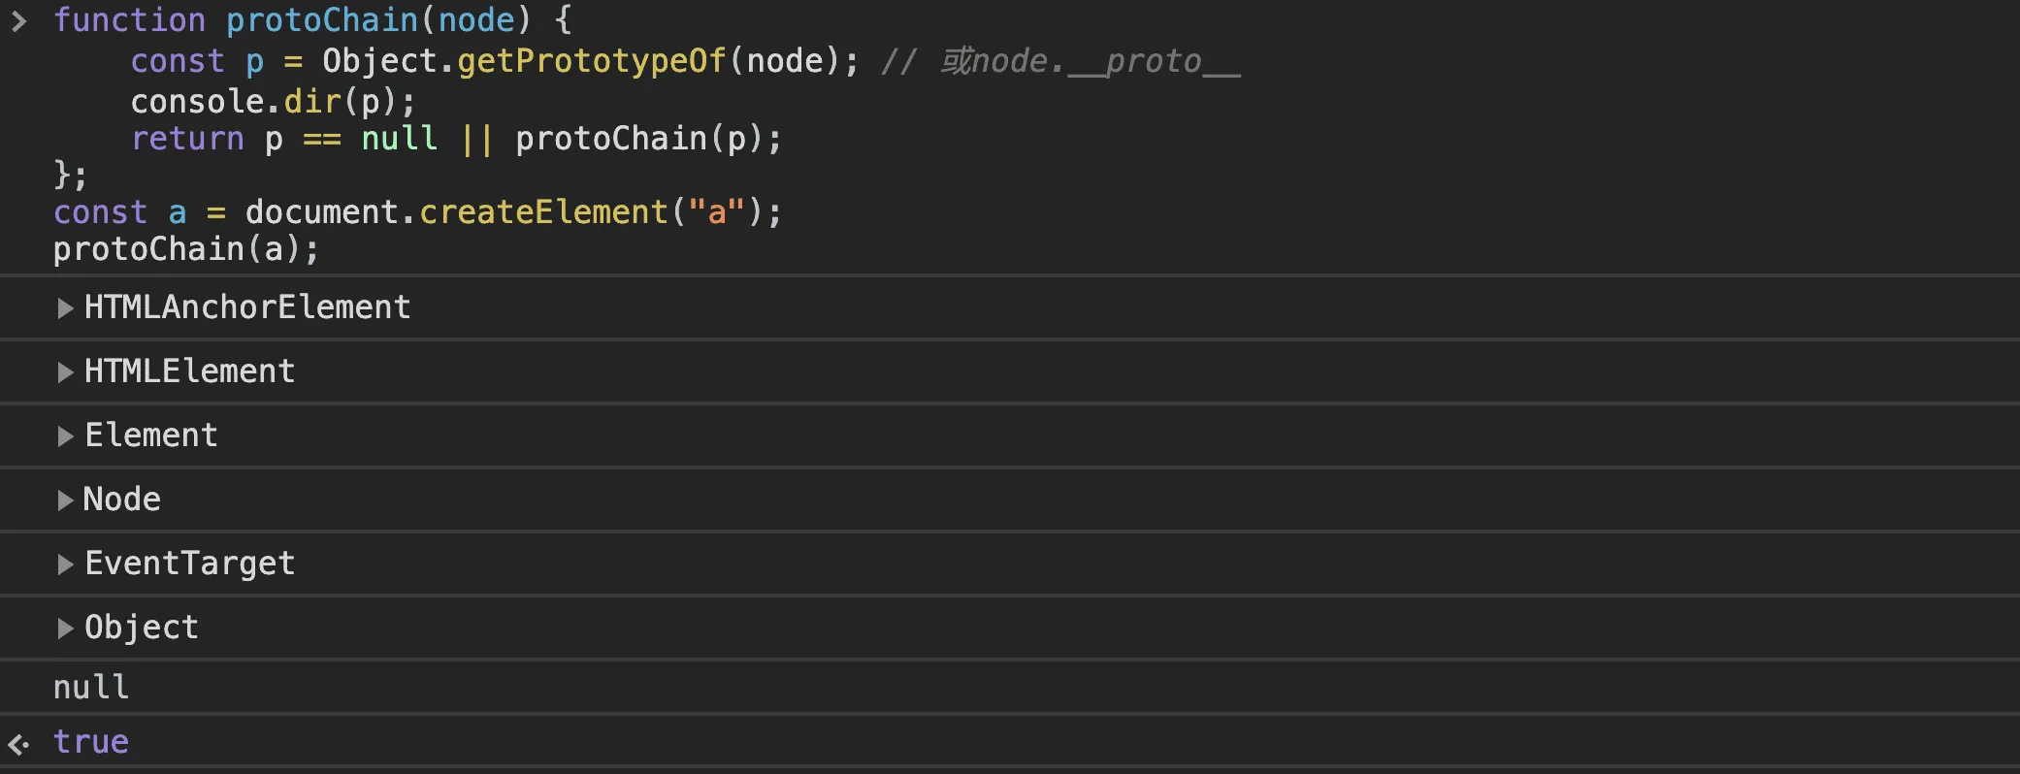Expand the EventTarget disclosure triangle
The height and width of the screenshot is (774, 2020).
point(65,564)
